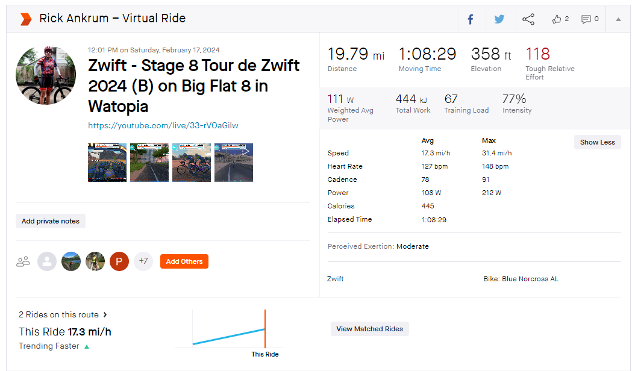Share the ride on Twitter
Viewport: 632px width, 371px height.
[x=499, y=19]
